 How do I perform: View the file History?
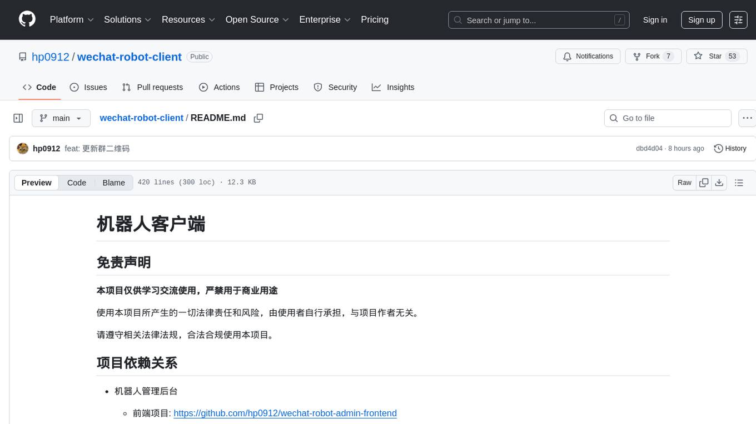pyautogui.click(x=730, y=148)
